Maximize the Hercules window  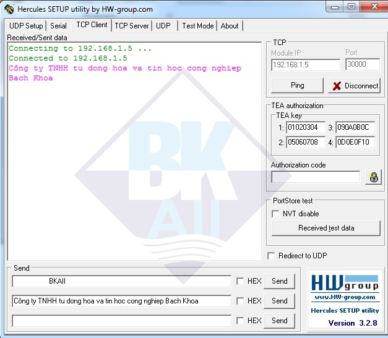(351, 7)
